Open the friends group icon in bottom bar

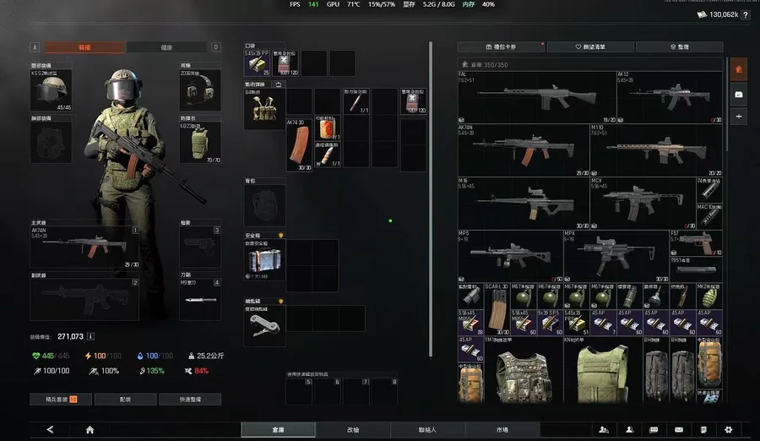tap(604, 429)
